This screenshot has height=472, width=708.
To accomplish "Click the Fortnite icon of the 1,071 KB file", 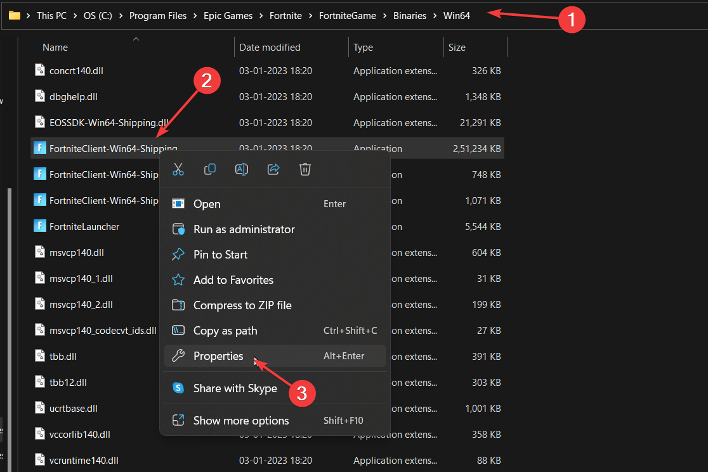I will pos(40,200).
